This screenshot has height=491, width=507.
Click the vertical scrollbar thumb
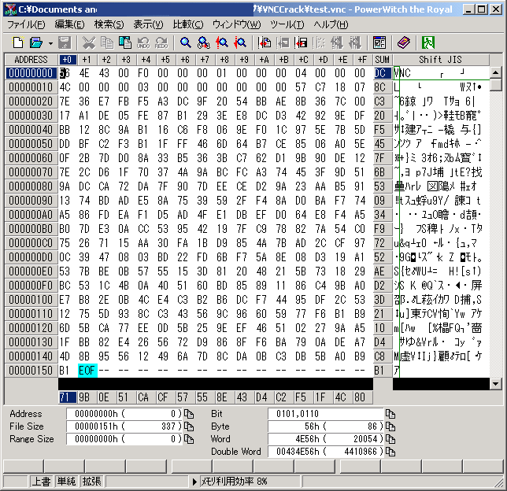click(x=496, y=85)
